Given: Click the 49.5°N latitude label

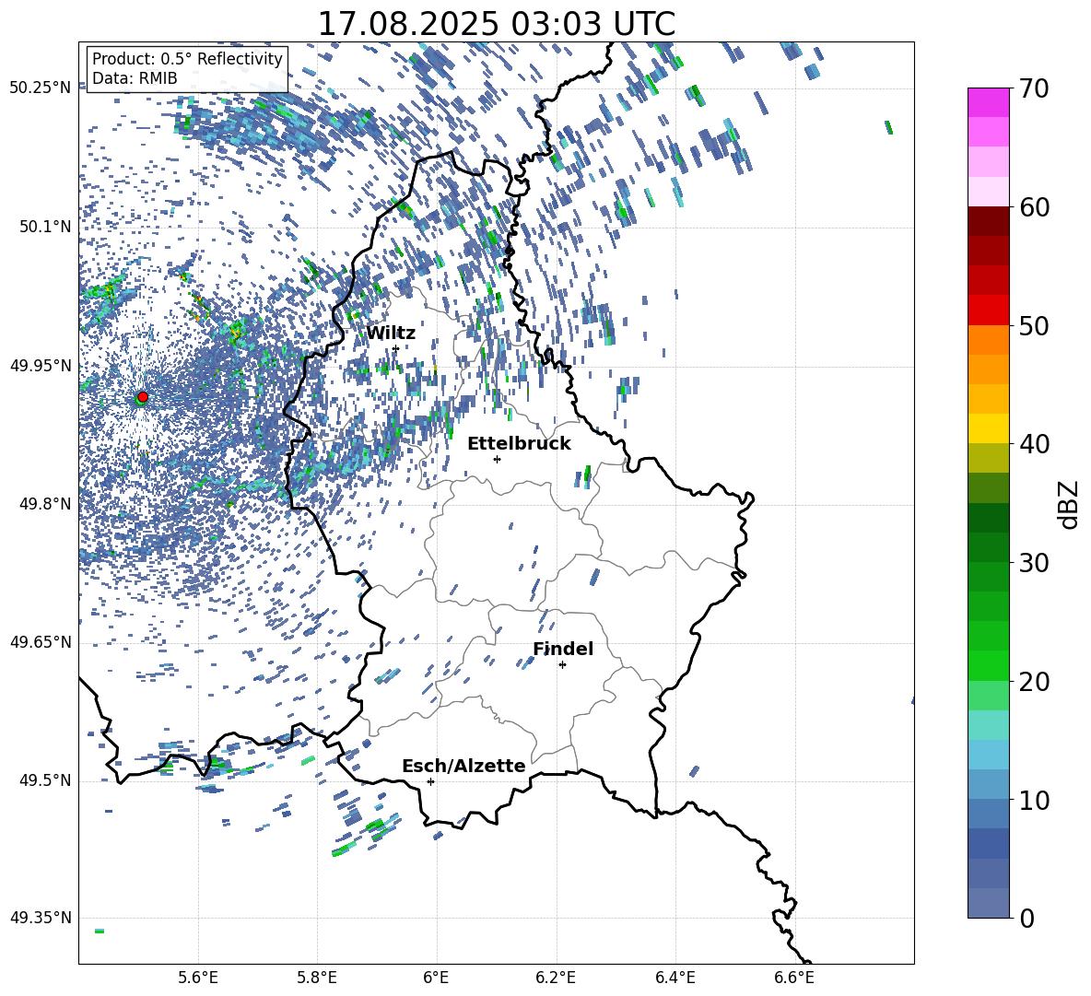Looking at the screenshot, I should pyautogui.click(x=44, y=780).
